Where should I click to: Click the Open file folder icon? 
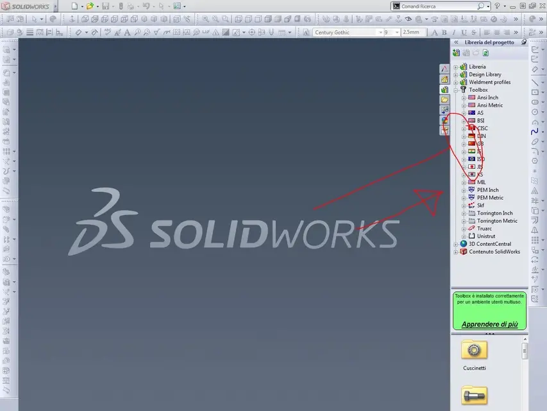(x=90, y=6)
